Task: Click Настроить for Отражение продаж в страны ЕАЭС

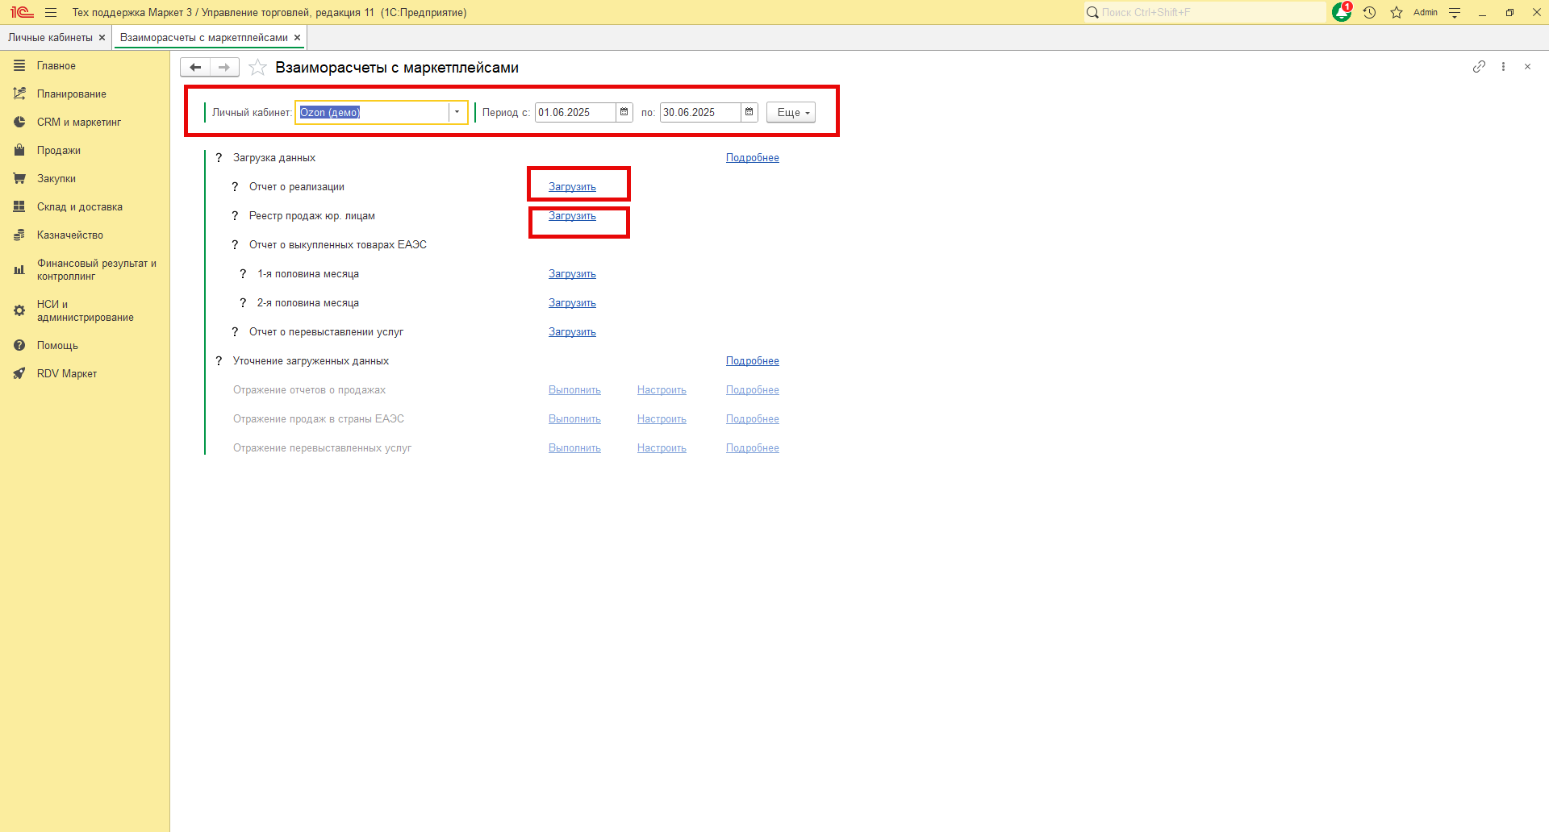Action: [x=662, y=419]
